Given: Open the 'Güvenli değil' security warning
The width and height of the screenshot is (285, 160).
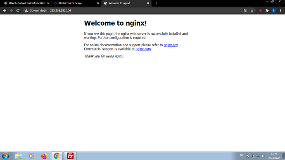Looking at the screenshot, I should point(36,11).
